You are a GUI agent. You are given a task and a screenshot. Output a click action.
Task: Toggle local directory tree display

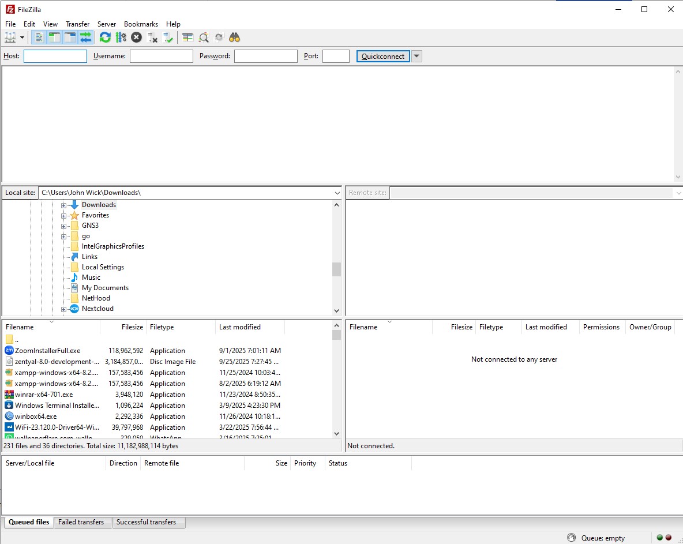(x=54, y=37)
